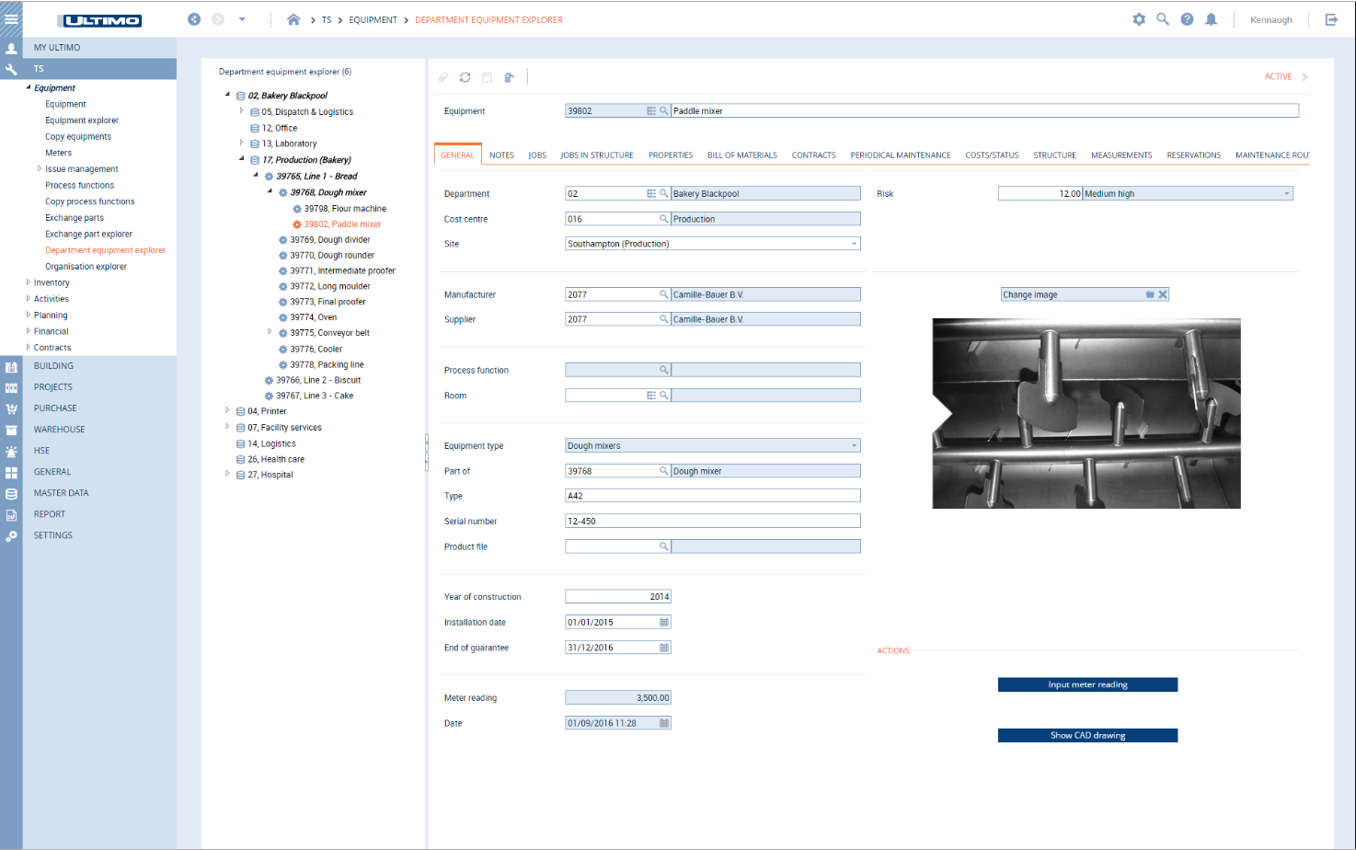Refresh the equipment record with the refresh icon
This screenshot has height=850, width=1356.
465,77
